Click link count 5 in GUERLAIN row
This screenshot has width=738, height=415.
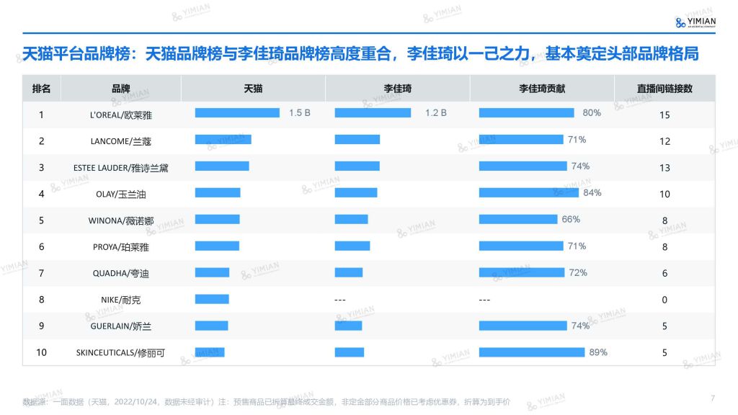coord(664,326)
